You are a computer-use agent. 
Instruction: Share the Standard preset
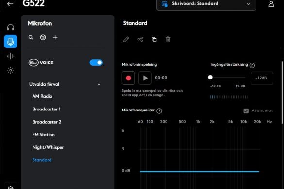pos(140,39)
